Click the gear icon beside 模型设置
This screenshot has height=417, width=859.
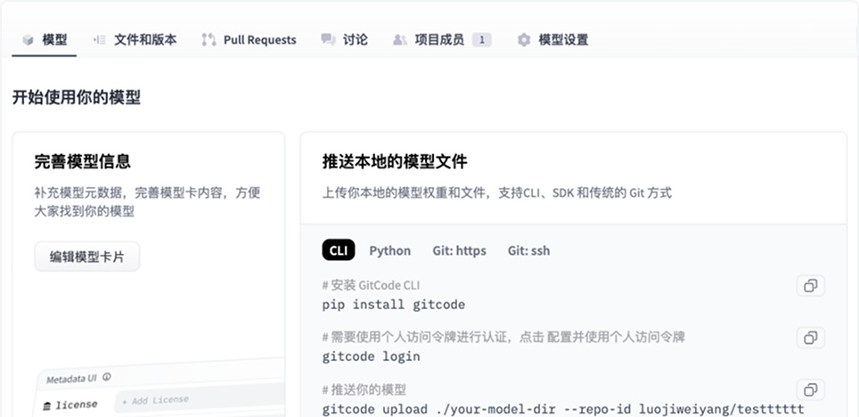[524, 40]
